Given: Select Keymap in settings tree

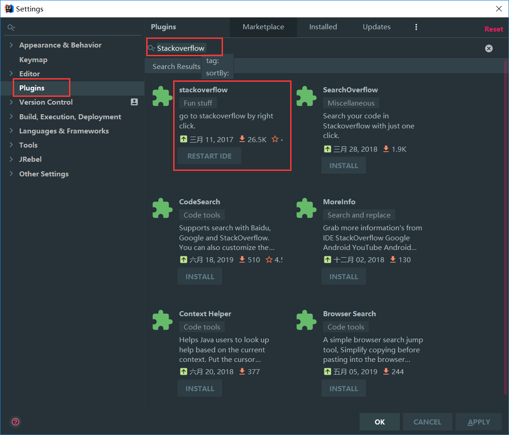Looking at the screenshot, I should [33, 60].
